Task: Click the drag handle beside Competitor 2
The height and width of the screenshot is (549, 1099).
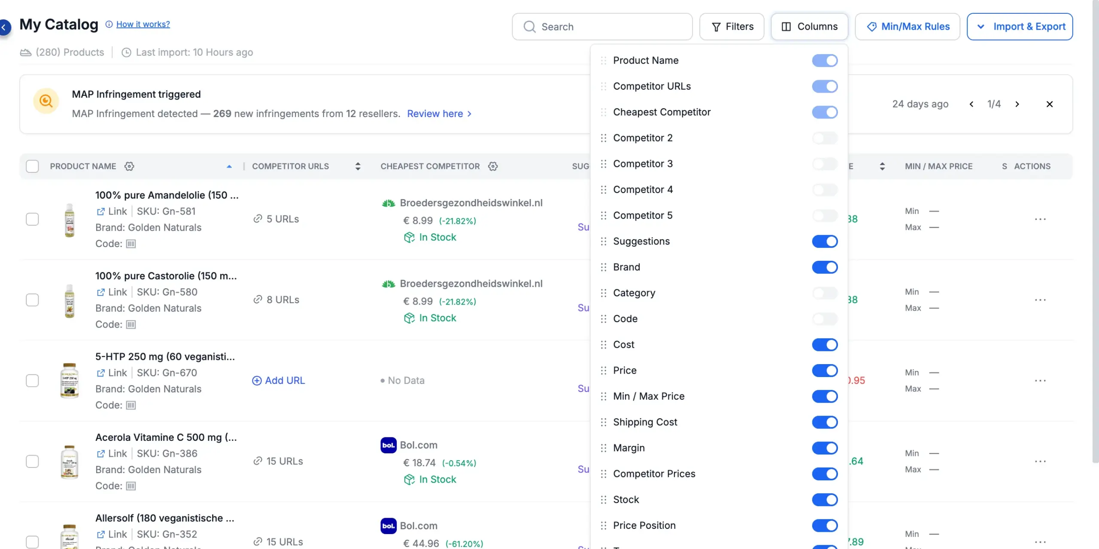Action: coord(604,138)
